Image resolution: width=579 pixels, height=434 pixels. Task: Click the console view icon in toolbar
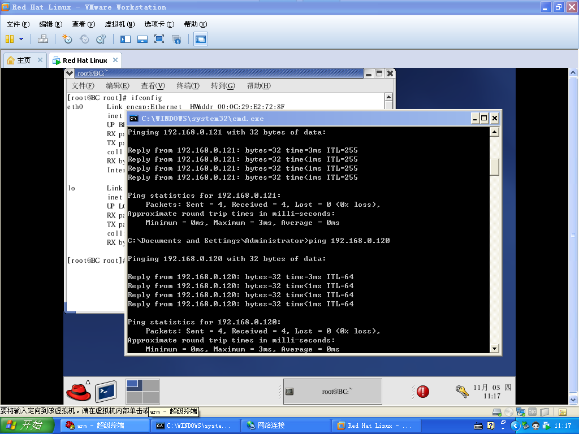click(201, 39)
